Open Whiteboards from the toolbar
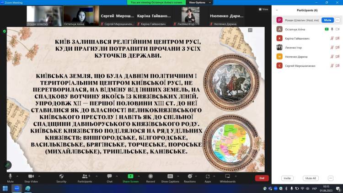This screenshot has width=343, height=193. [x=227, y=177]
